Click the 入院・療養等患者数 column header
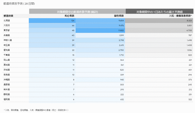Screen dimensions: 195x113 [x=180, y=16]
